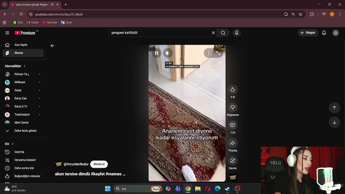Open Testinasyon channel
The height and width of the screenshot is (194, 345).
tap(23, 115)
